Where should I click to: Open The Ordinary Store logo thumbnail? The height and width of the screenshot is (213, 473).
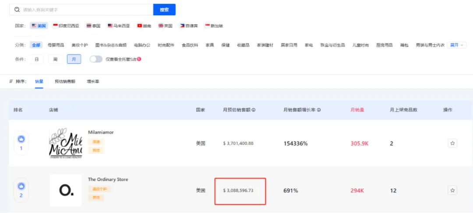(x=65, y=190)
